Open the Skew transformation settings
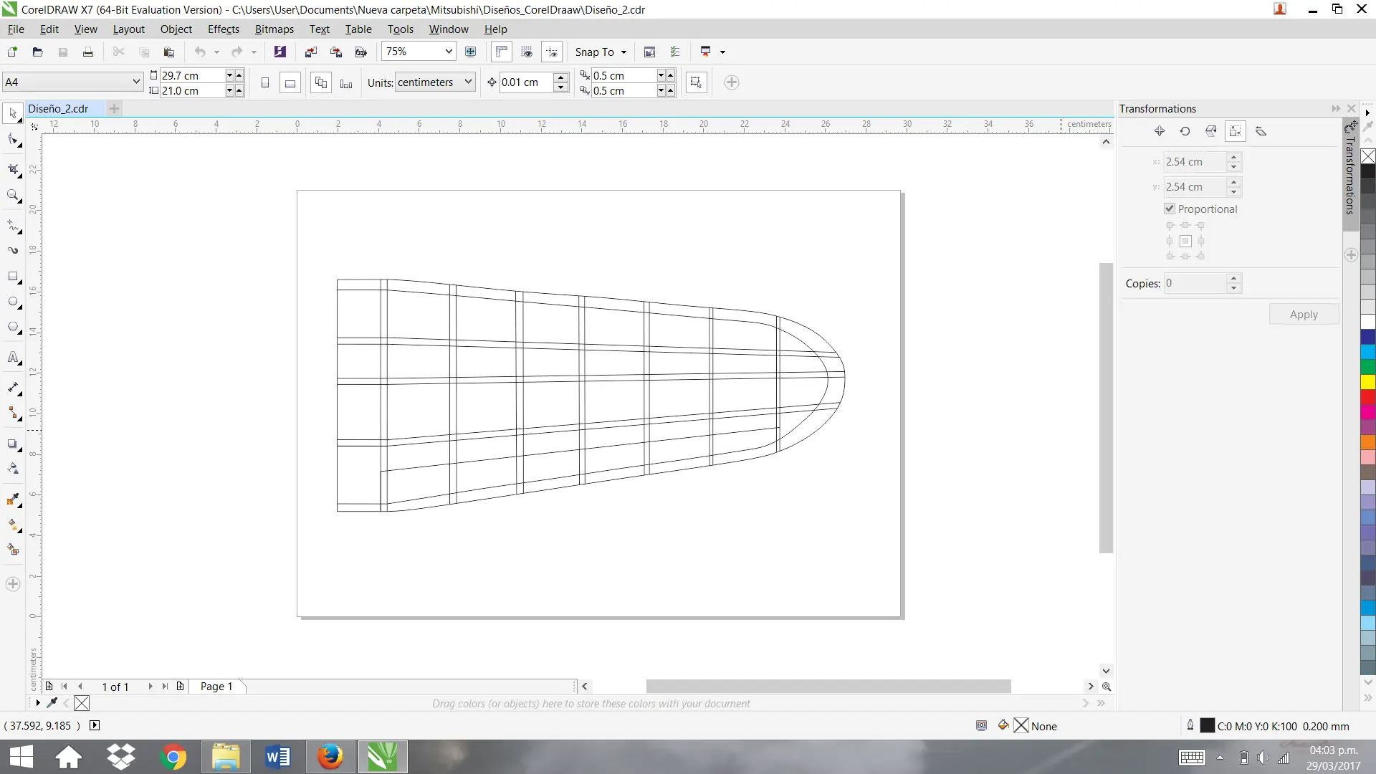This screenshot has height=774, width=1376. coord(1261,131)
